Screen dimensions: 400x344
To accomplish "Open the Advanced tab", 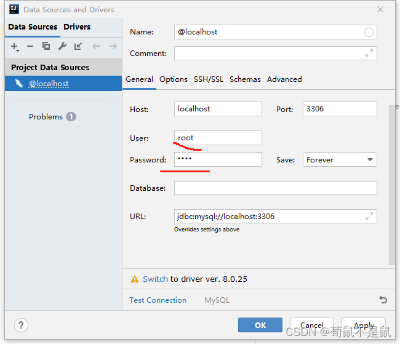I will [284, 79].
